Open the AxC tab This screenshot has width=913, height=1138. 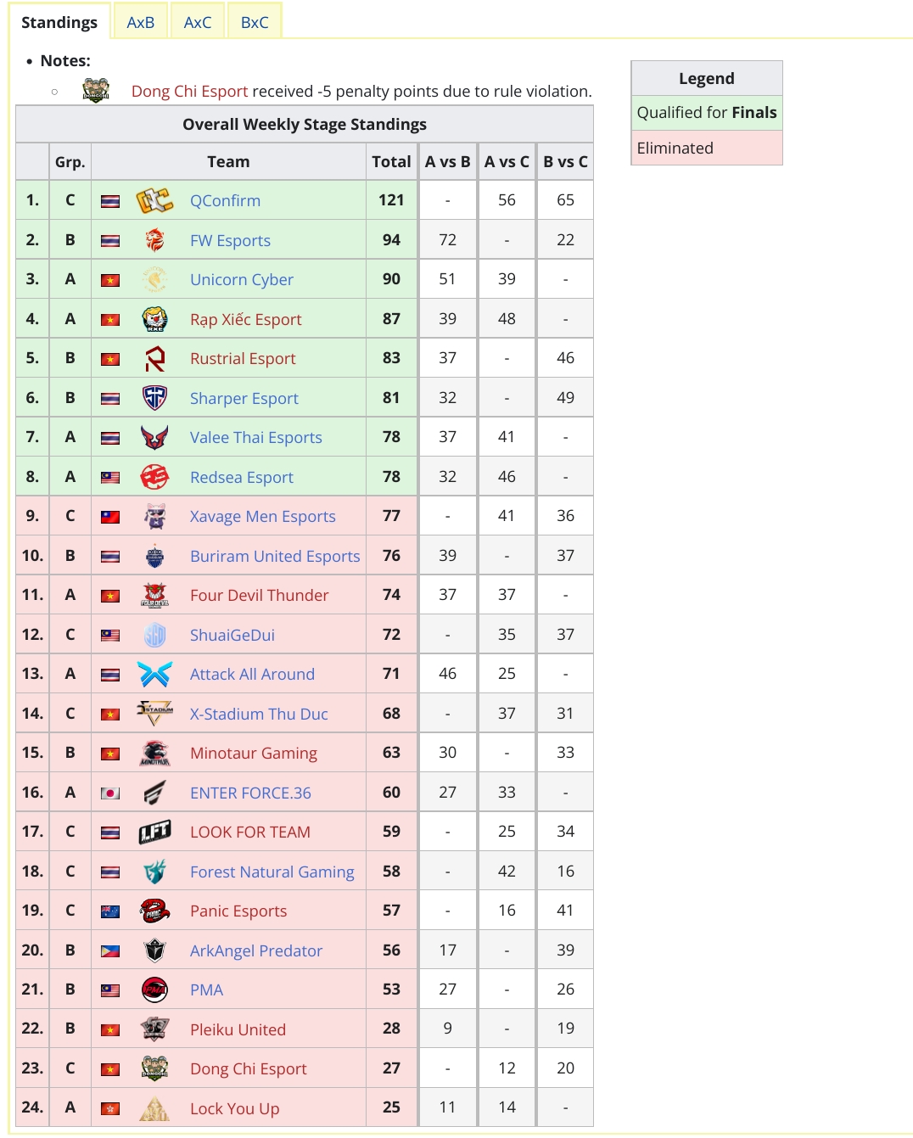(x=198, y=22)
